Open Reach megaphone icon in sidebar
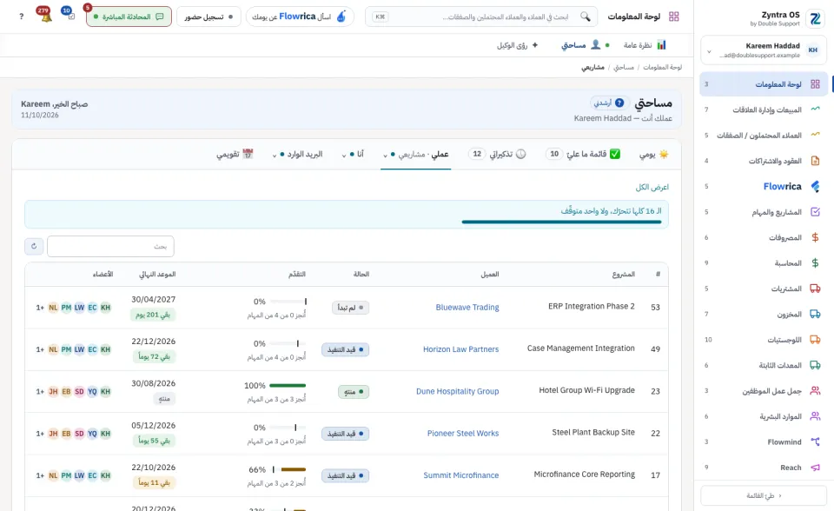 815,467
